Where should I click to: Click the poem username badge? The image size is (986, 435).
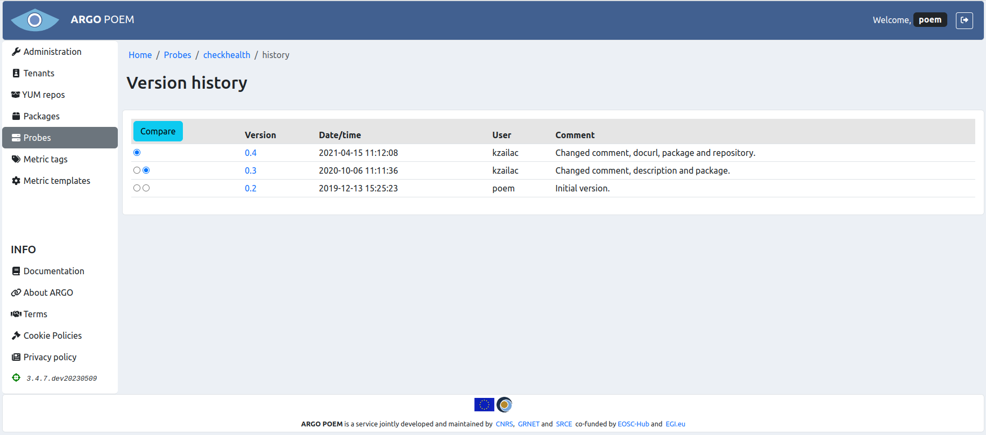tap(930, 20)
